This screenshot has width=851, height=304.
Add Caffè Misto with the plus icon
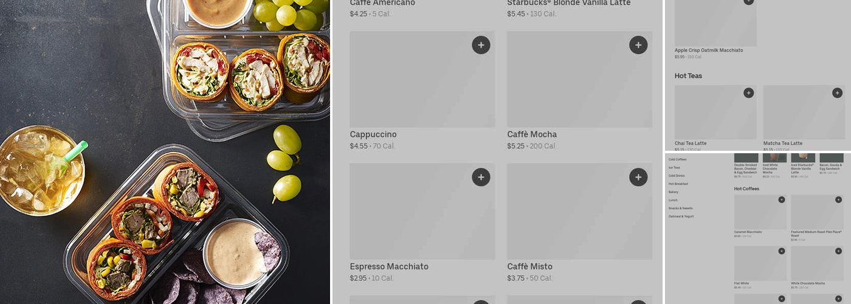[x=638, y=177]
